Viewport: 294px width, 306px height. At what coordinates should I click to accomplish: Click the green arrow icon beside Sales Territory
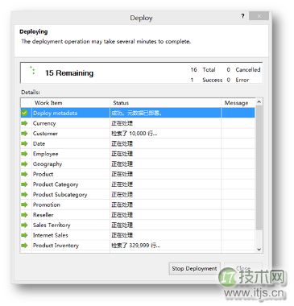(x=24, y=225)
